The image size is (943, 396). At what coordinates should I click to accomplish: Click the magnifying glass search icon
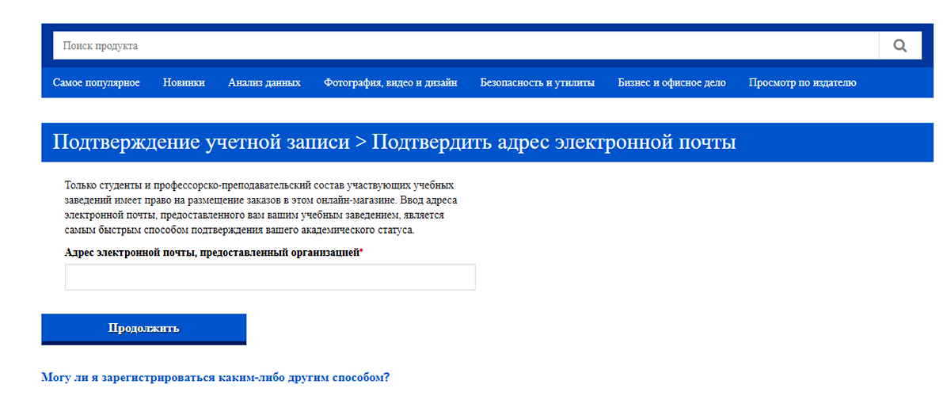pos(899,46)
